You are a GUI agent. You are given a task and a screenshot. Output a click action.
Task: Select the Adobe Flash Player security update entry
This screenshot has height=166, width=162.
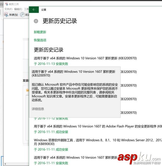tap(98, 126)
